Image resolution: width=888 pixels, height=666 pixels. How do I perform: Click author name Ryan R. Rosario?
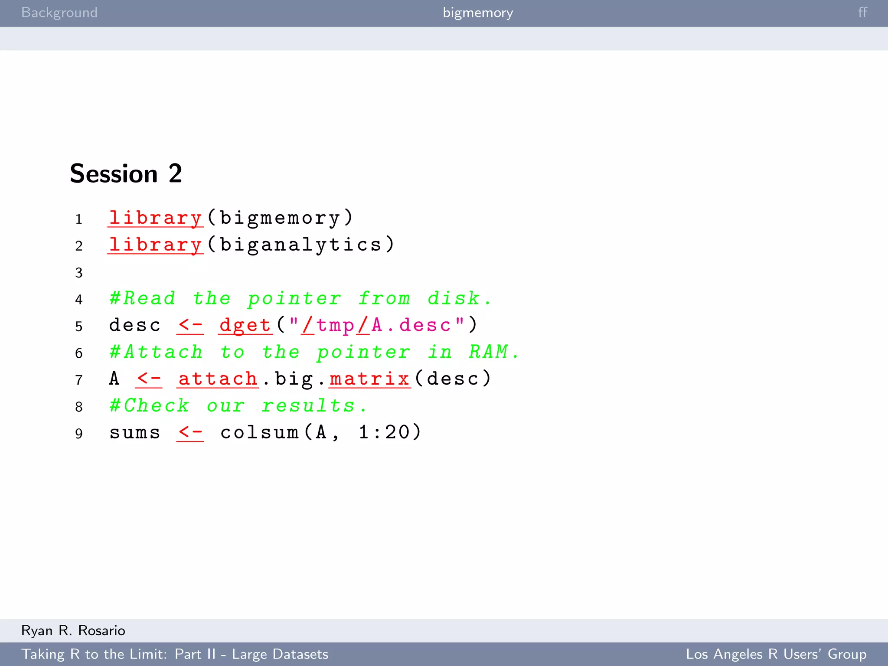point(73,630)
